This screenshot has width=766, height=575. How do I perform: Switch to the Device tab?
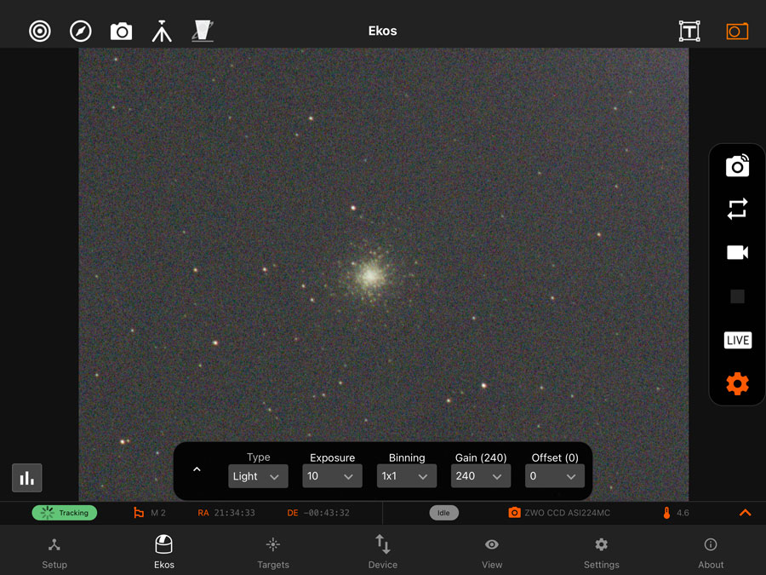[382, 553]
